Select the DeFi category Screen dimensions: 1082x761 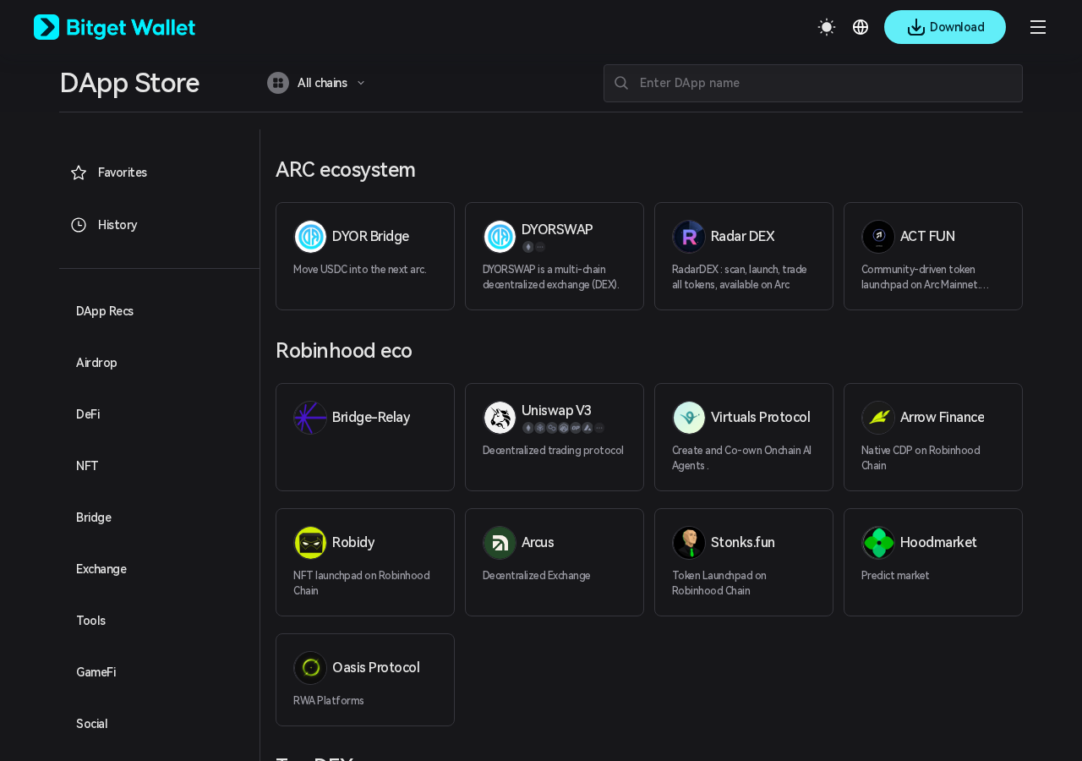pos(88,414)
